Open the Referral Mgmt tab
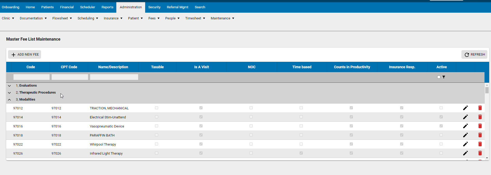The width and height of the screenshot is (491, 175). (x=177, y=7)
